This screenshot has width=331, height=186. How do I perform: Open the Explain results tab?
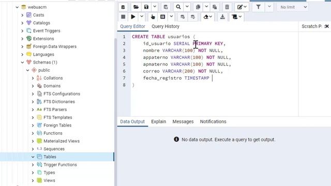pyautogui.click(x=159, y=122)
